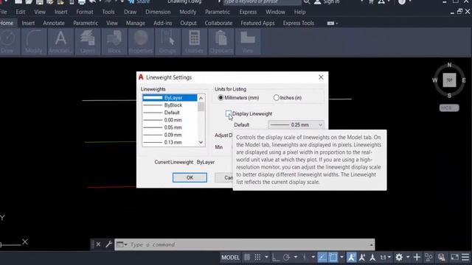
Task: Open the View ribbon panel
Action: pyautogui.click(x=248, y=42)
